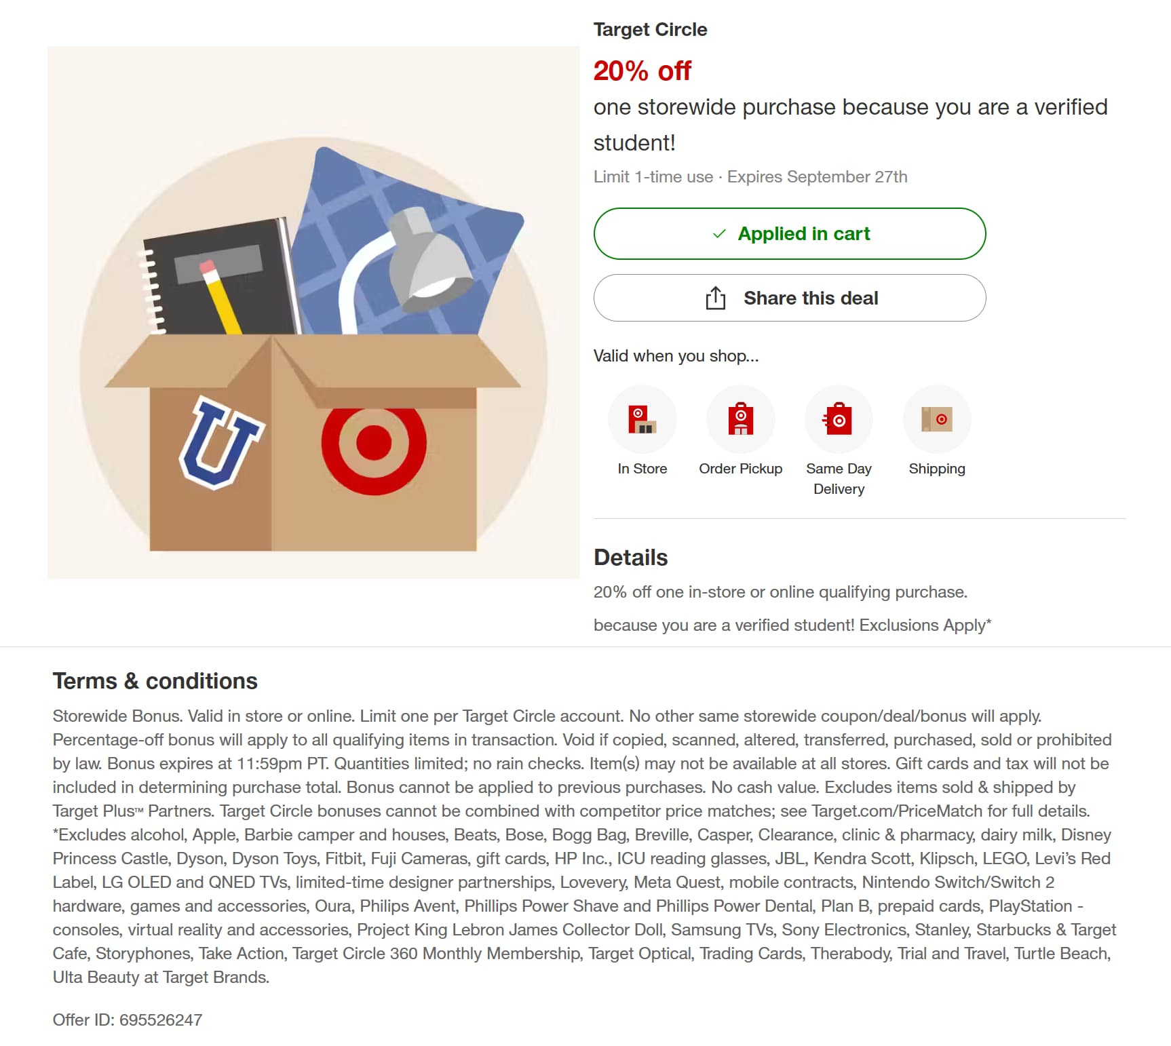Click the spiral notebook in the illustration
The height and width of the screenshot is (1046, 1171).
(217, 278)
